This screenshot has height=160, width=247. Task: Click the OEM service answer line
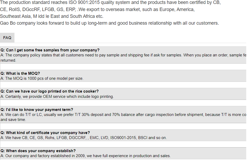click(x=57, y=97)
